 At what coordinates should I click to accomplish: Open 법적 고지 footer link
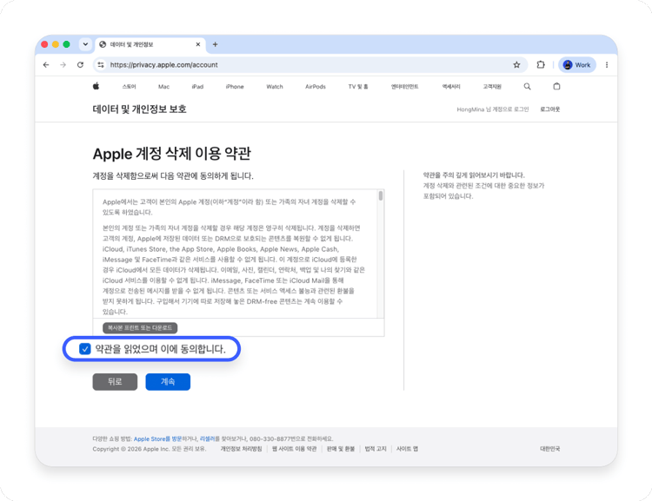click(376, 449)
